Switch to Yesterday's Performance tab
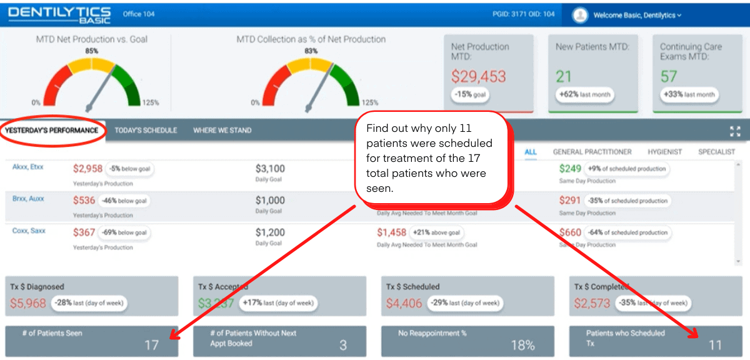 coord(52,131)
